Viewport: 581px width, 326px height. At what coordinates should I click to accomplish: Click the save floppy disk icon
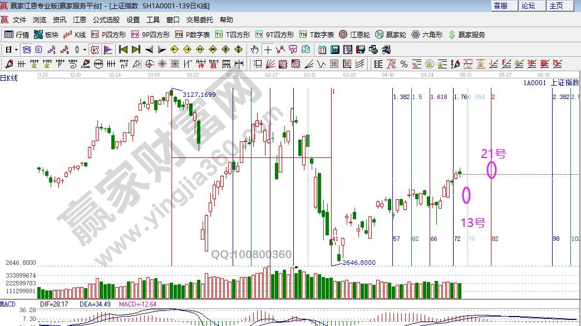point(361,50)
